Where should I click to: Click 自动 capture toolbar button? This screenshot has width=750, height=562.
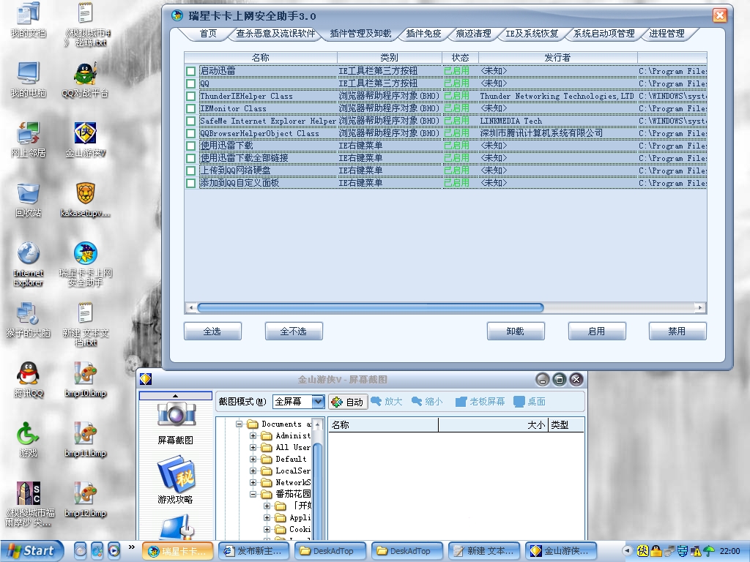348,402
